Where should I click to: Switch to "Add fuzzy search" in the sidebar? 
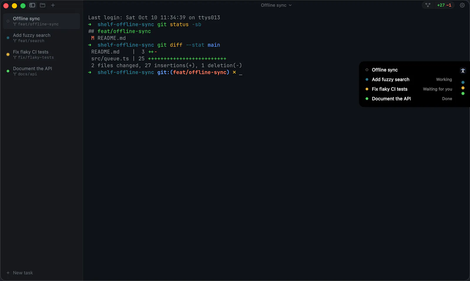click(41, 38)
